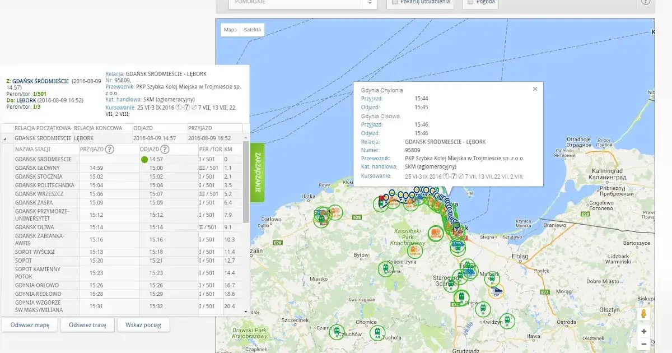The height and width of the screenshot is (353, 672).
Task: Click the green departure dot beside 14:57
Action: coord(143,159)
